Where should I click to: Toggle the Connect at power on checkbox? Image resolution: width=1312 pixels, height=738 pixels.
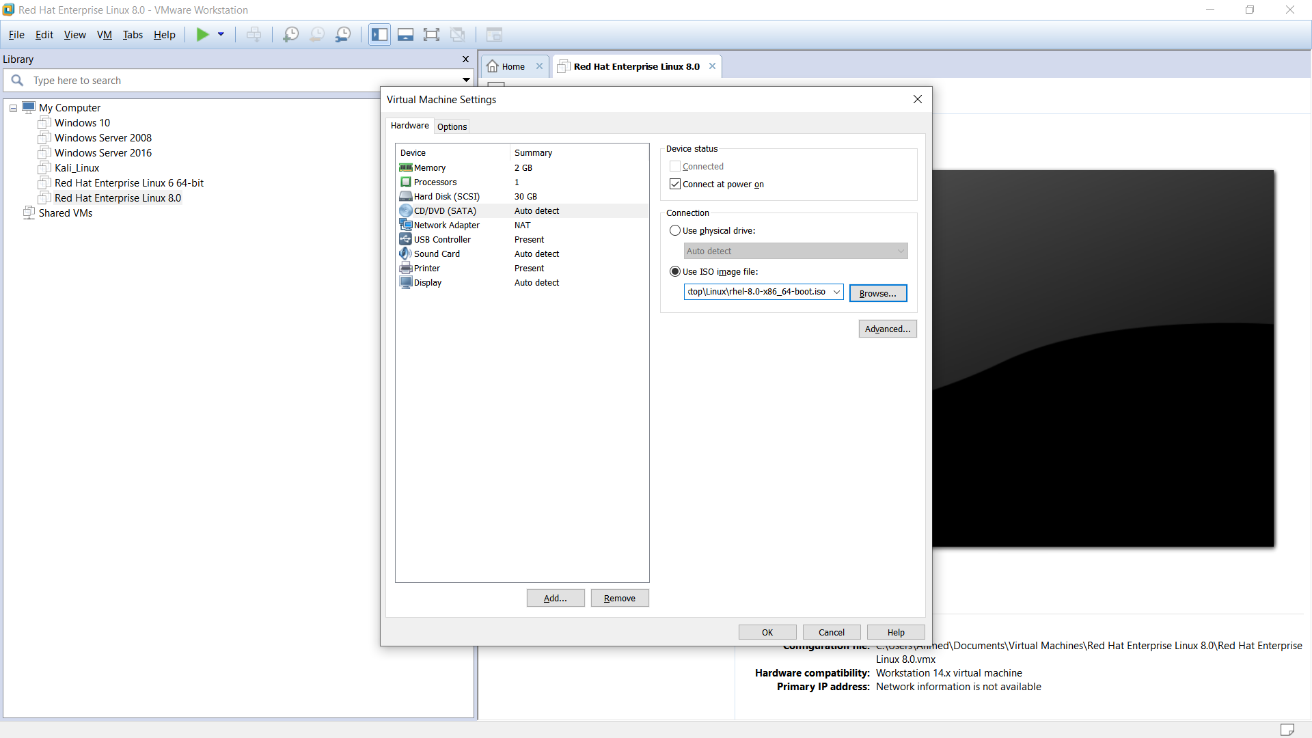click(675, 184)
